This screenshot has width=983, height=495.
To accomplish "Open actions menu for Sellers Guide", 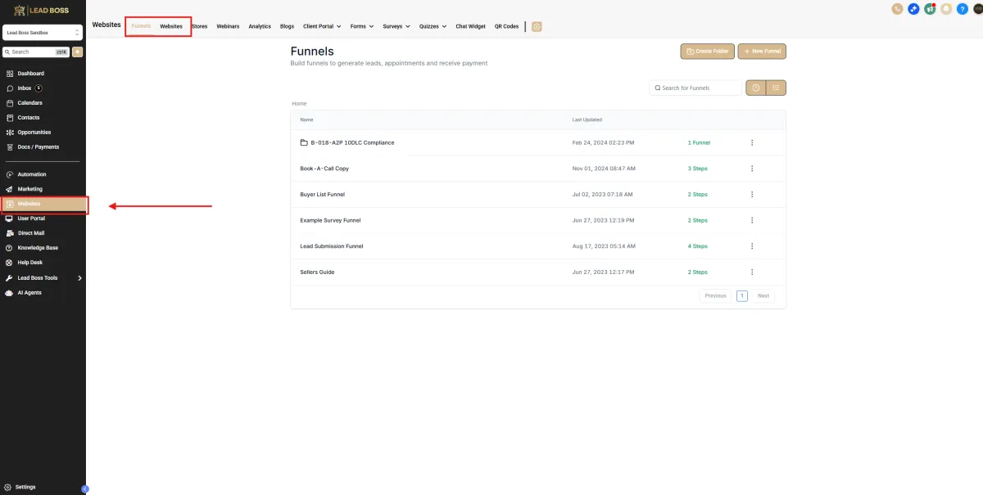I will tap(752, 272).
